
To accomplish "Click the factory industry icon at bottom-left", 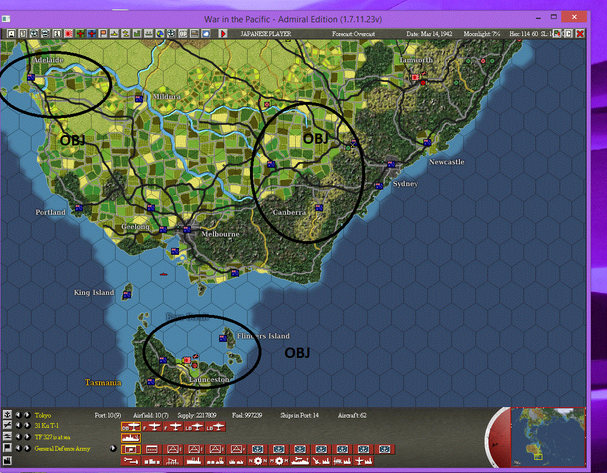I will 7,460.
